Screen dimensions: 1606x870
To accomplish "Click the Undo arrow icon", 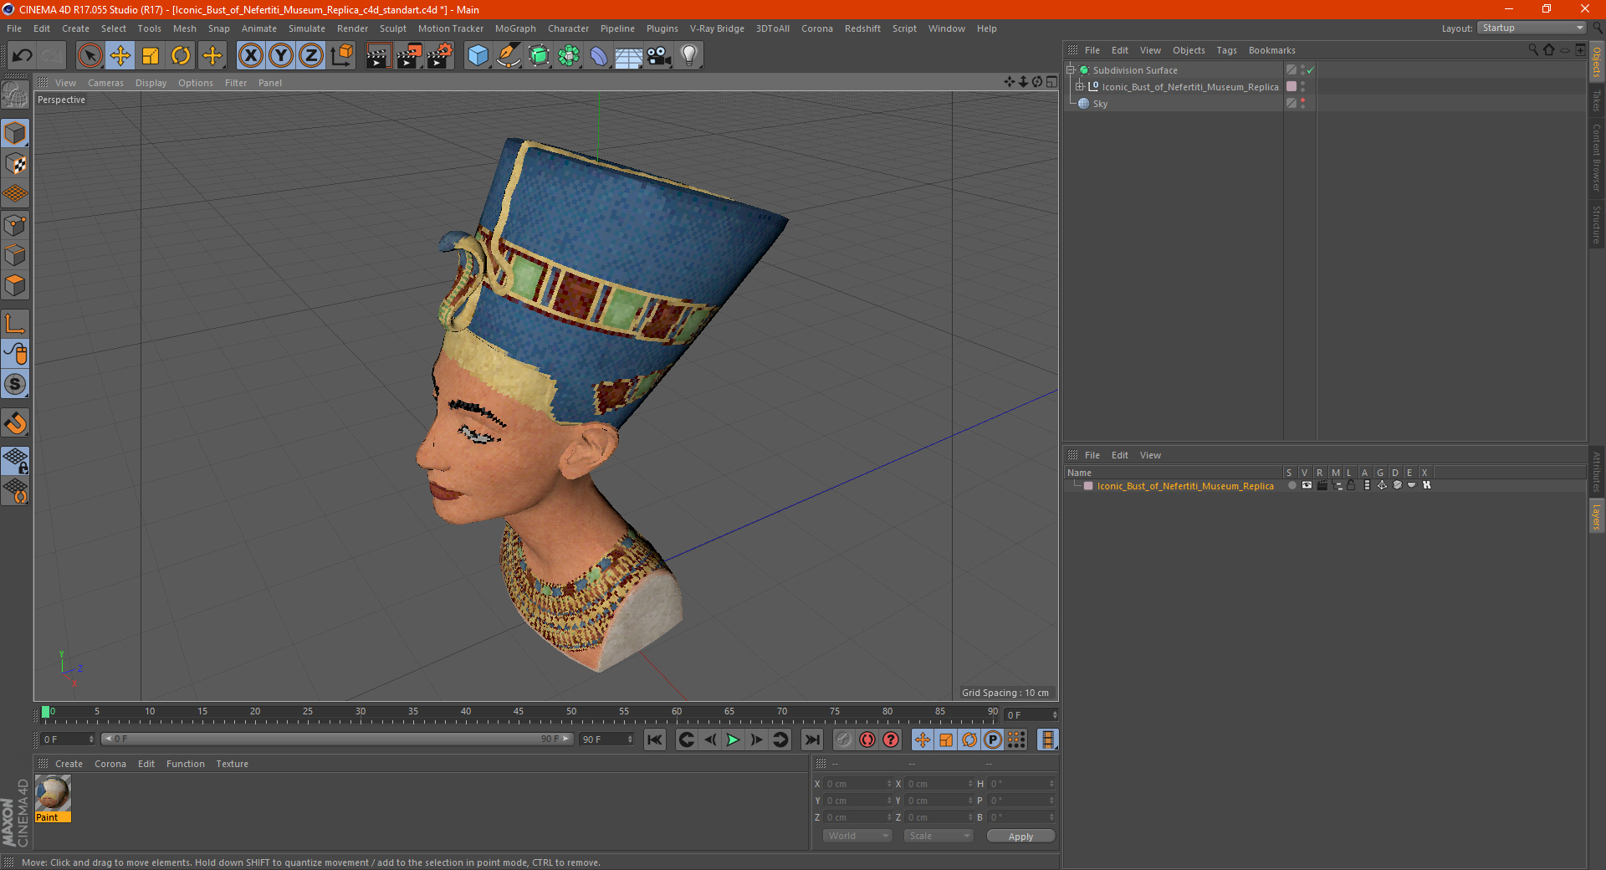I will click(x=23, y=56).
